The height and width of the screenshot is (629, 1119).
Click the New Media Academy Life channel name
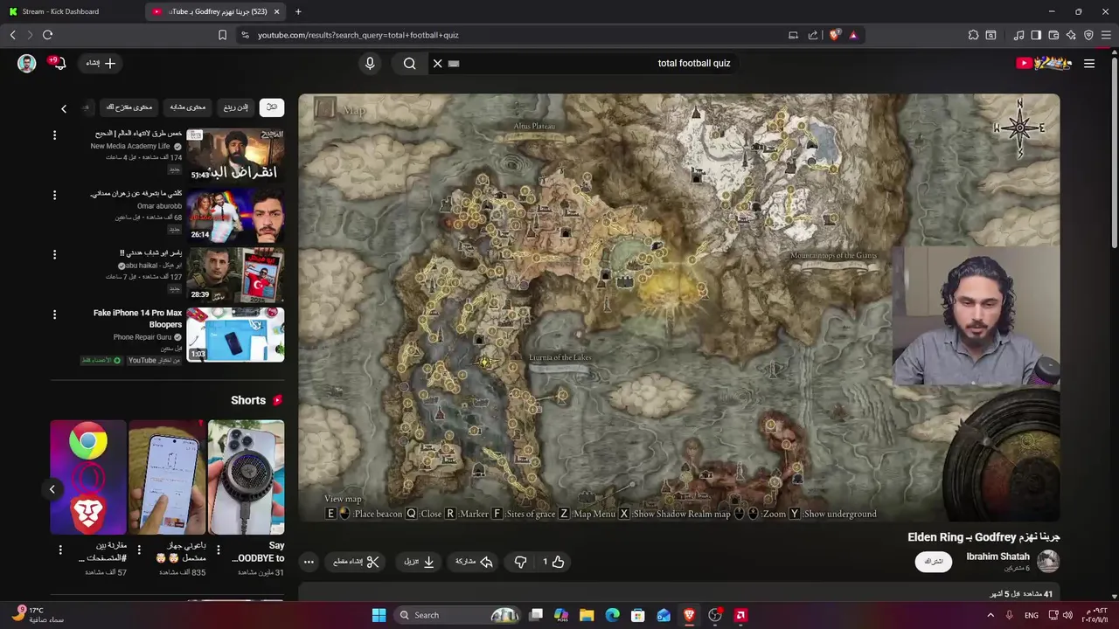point(130,146)
